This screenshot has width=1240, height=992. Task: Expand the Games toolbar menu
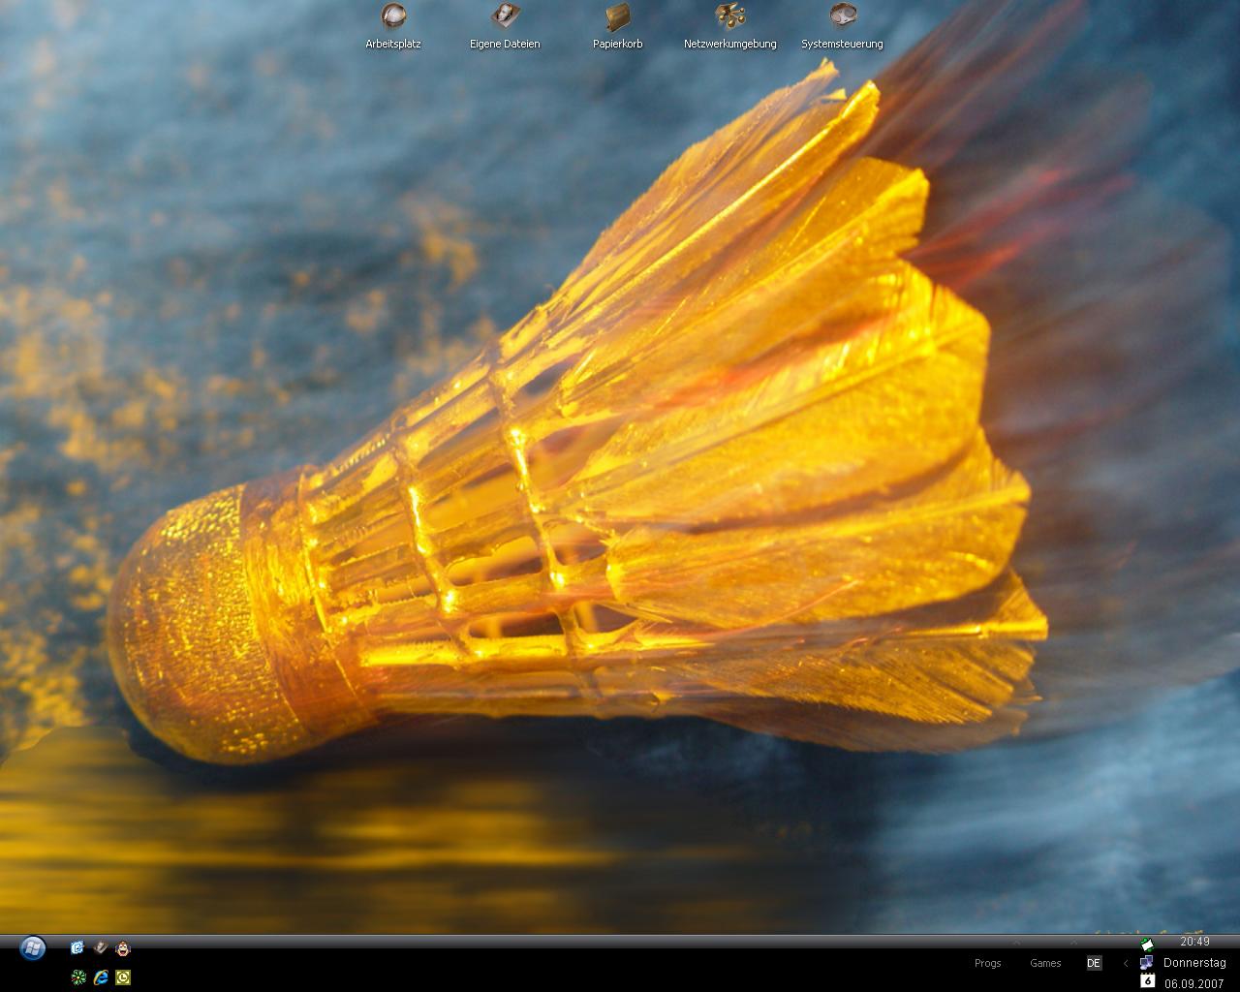1045,963
